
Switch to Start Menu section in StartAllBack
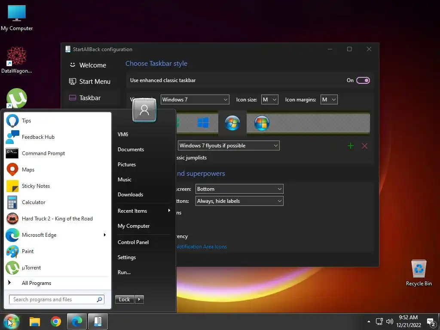pyautogui.click(x=92, y=81)
